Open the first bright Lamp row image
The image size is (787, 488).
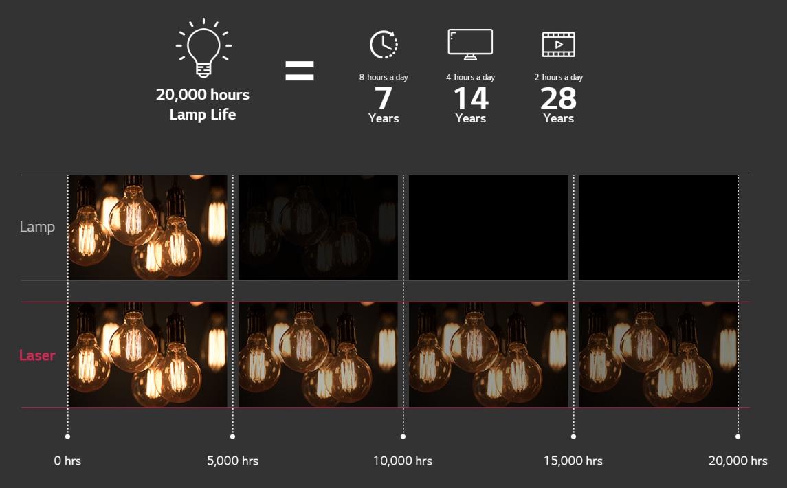click(148, 228)
